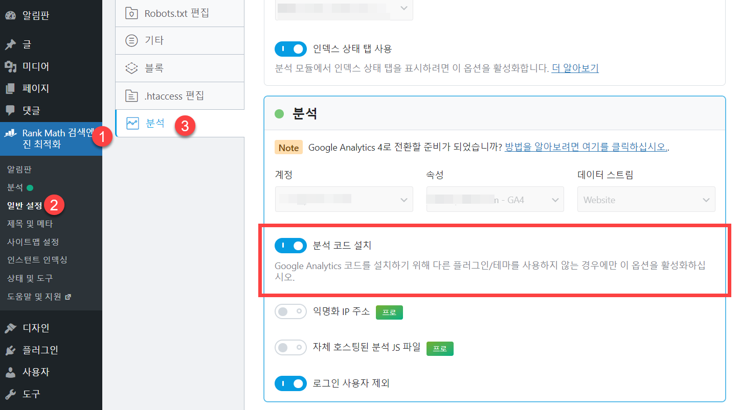Open the 속성 GA4 property dropdown
Image resolution: width=740 pixels, height=410 pixels.
click(x=495, y=199)
